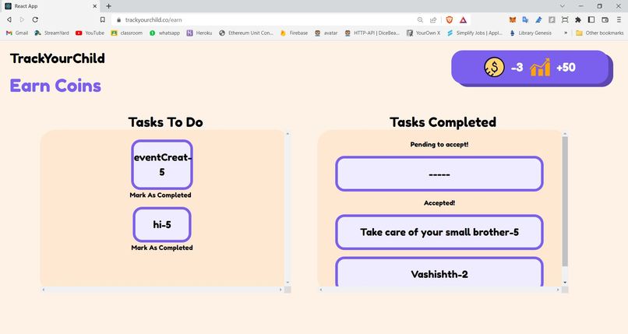Click the padlock site security icon
This screenshot has height=334, width=628.
[118, 19]
